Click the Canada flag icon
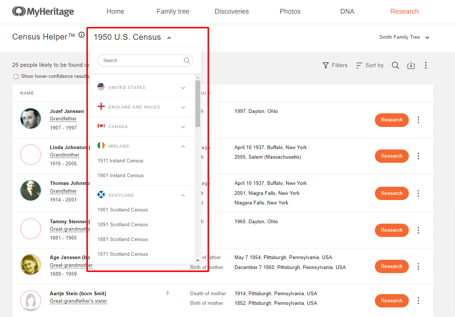This screenshot has width=455, height=317. pyautogui.click(x=101, y=126)
